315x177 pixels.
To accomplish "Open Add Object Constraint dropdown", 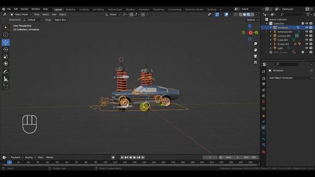I will point(291,78).
